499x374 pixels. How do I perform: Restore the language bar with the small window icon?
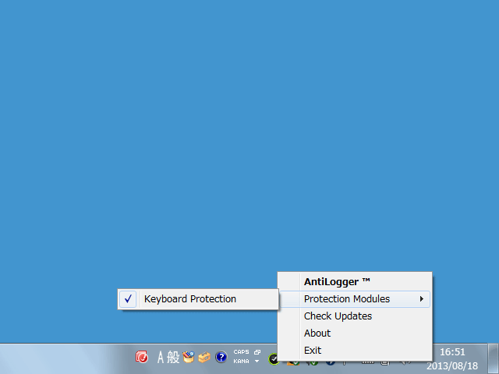coord(257,352)
